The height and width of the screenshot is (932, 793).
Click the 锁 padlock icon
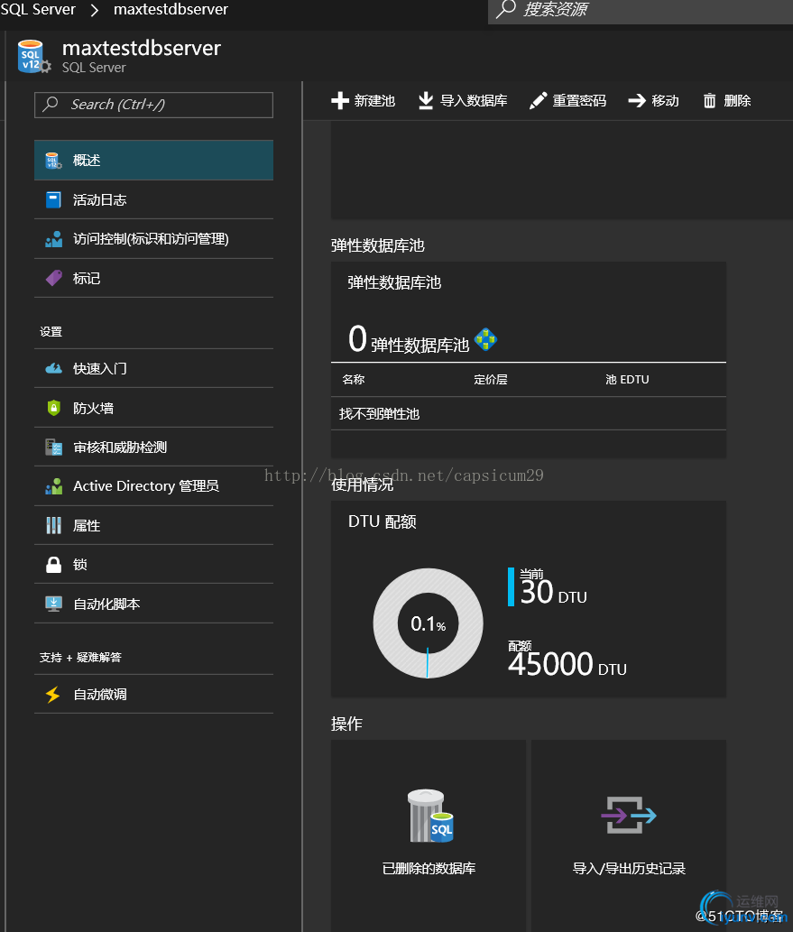53,565
